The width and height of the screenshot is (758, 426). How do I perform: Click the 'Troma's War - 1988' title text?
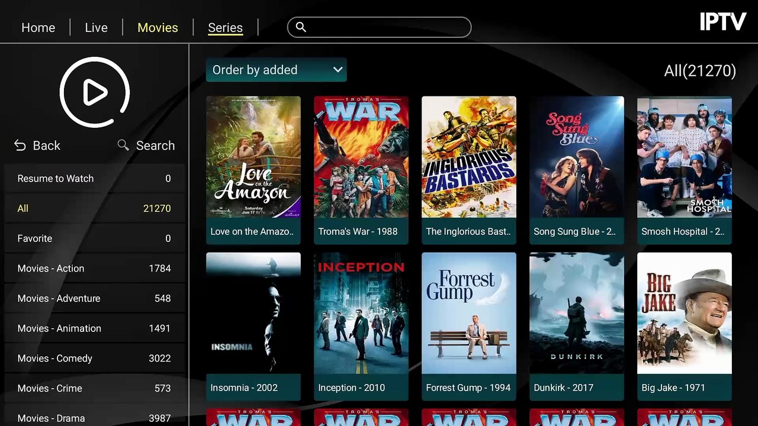pos(358,231)
